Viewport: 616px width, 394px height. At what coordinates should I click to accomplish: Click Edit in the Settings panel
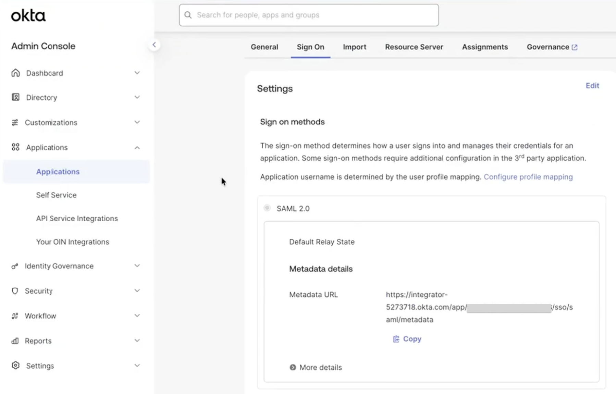[592, 86]
